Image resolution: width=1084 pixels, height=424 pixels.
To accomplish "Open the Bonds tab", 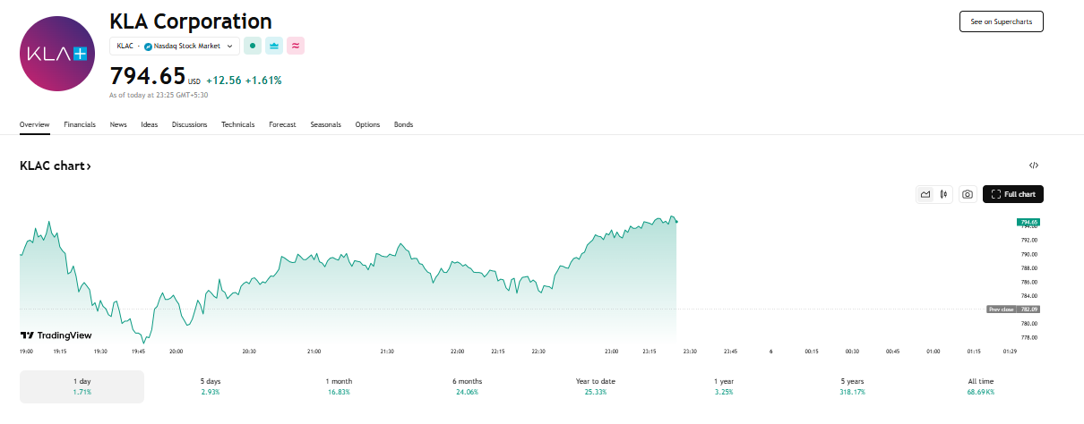I will (404, 124).
